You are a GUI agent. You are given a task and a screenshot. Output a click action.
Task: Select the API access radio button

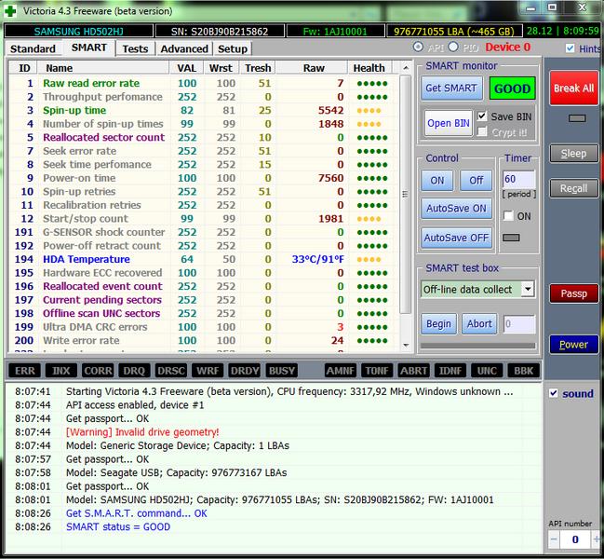click(418, 47)
